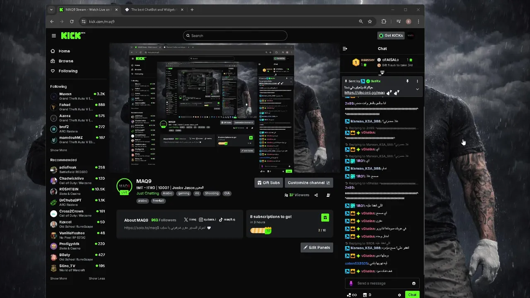
Task: Open Chrome three-dot menu
Action: 418,22
